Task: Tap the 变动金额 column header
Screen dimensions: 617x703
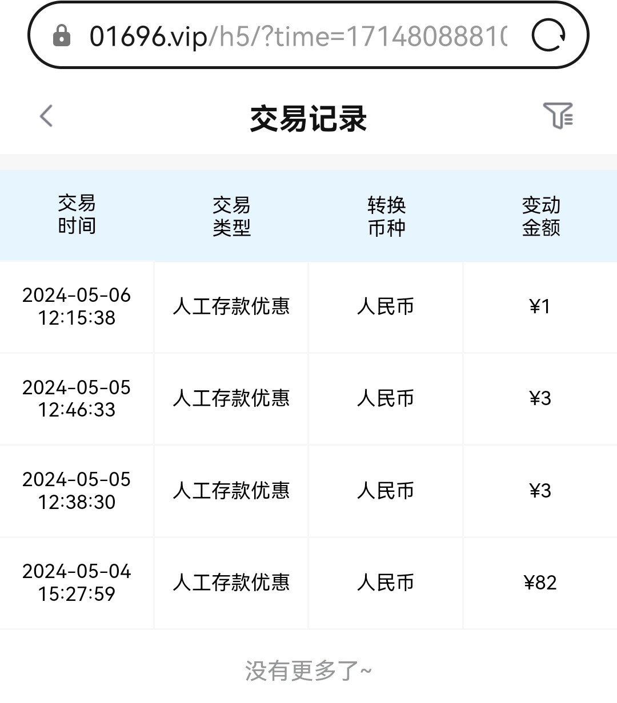Action: 540,216
